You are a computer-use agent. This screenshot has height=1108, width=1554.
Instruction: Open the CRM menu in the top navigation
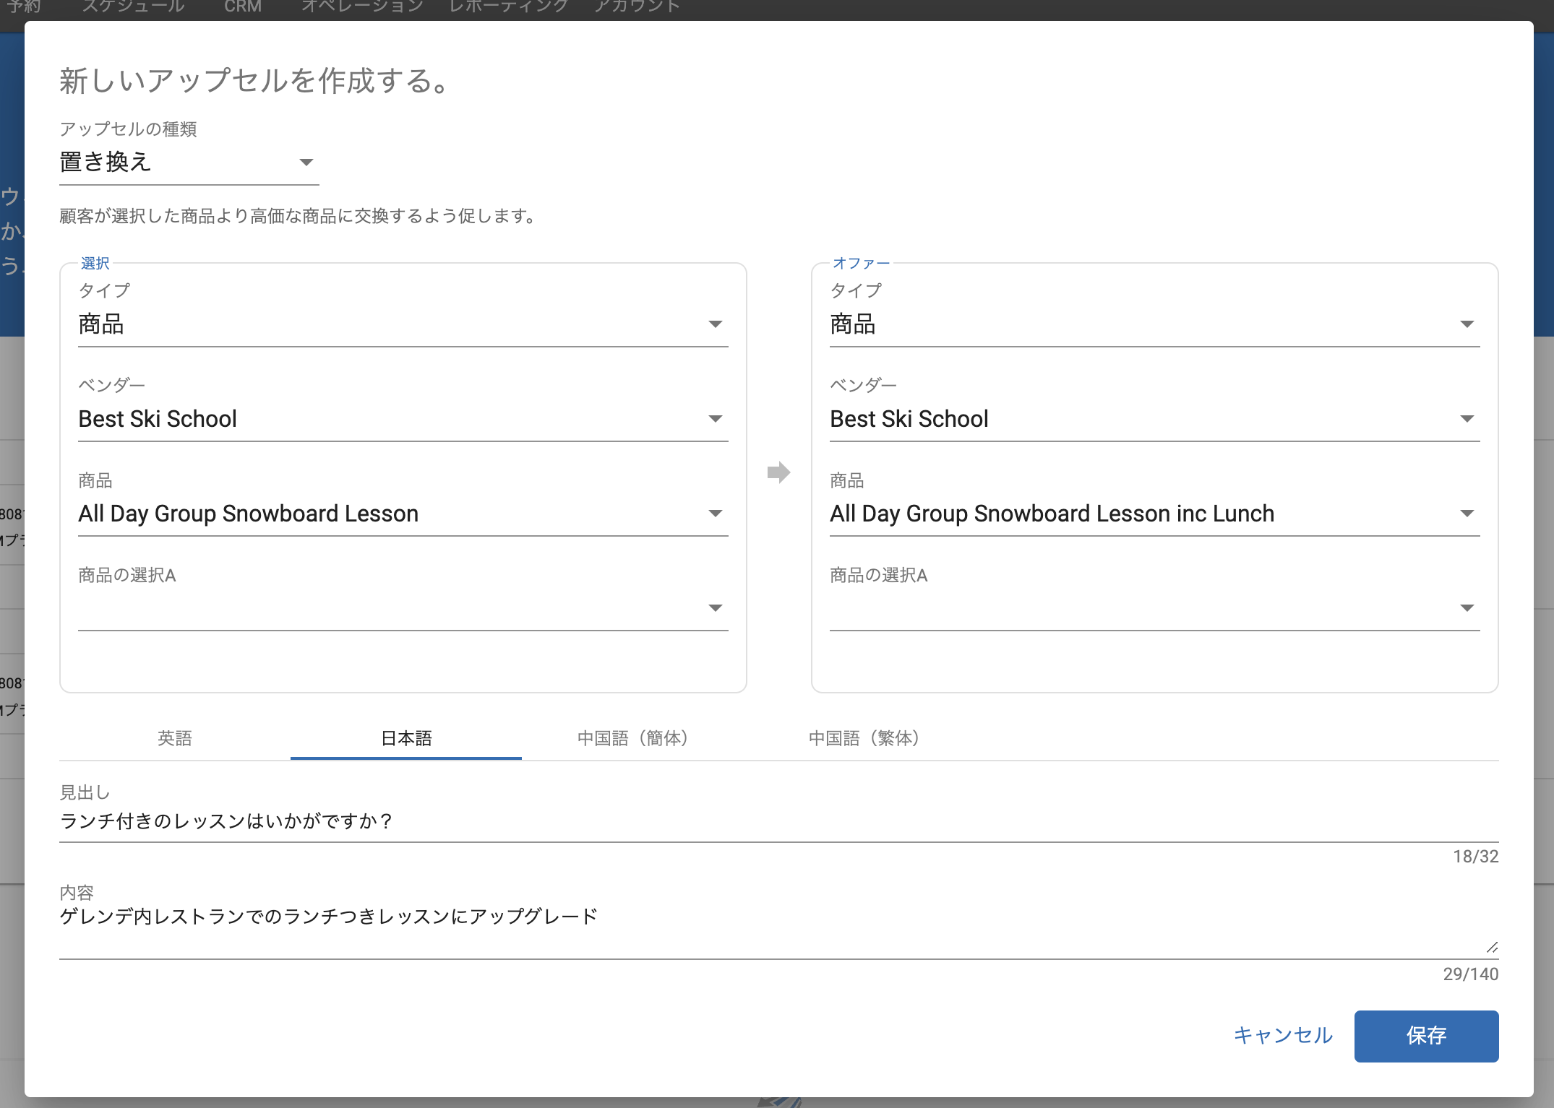pyautogui.click(x=242, y=6)
